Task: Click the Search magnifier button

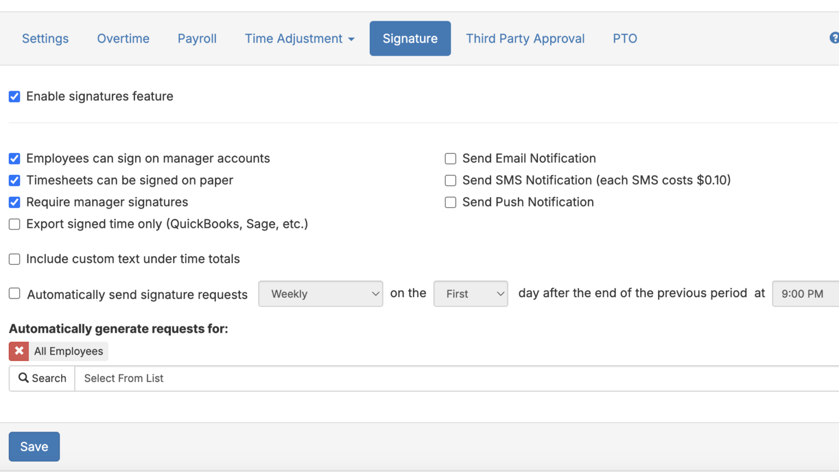Action: tap(42, 379)
